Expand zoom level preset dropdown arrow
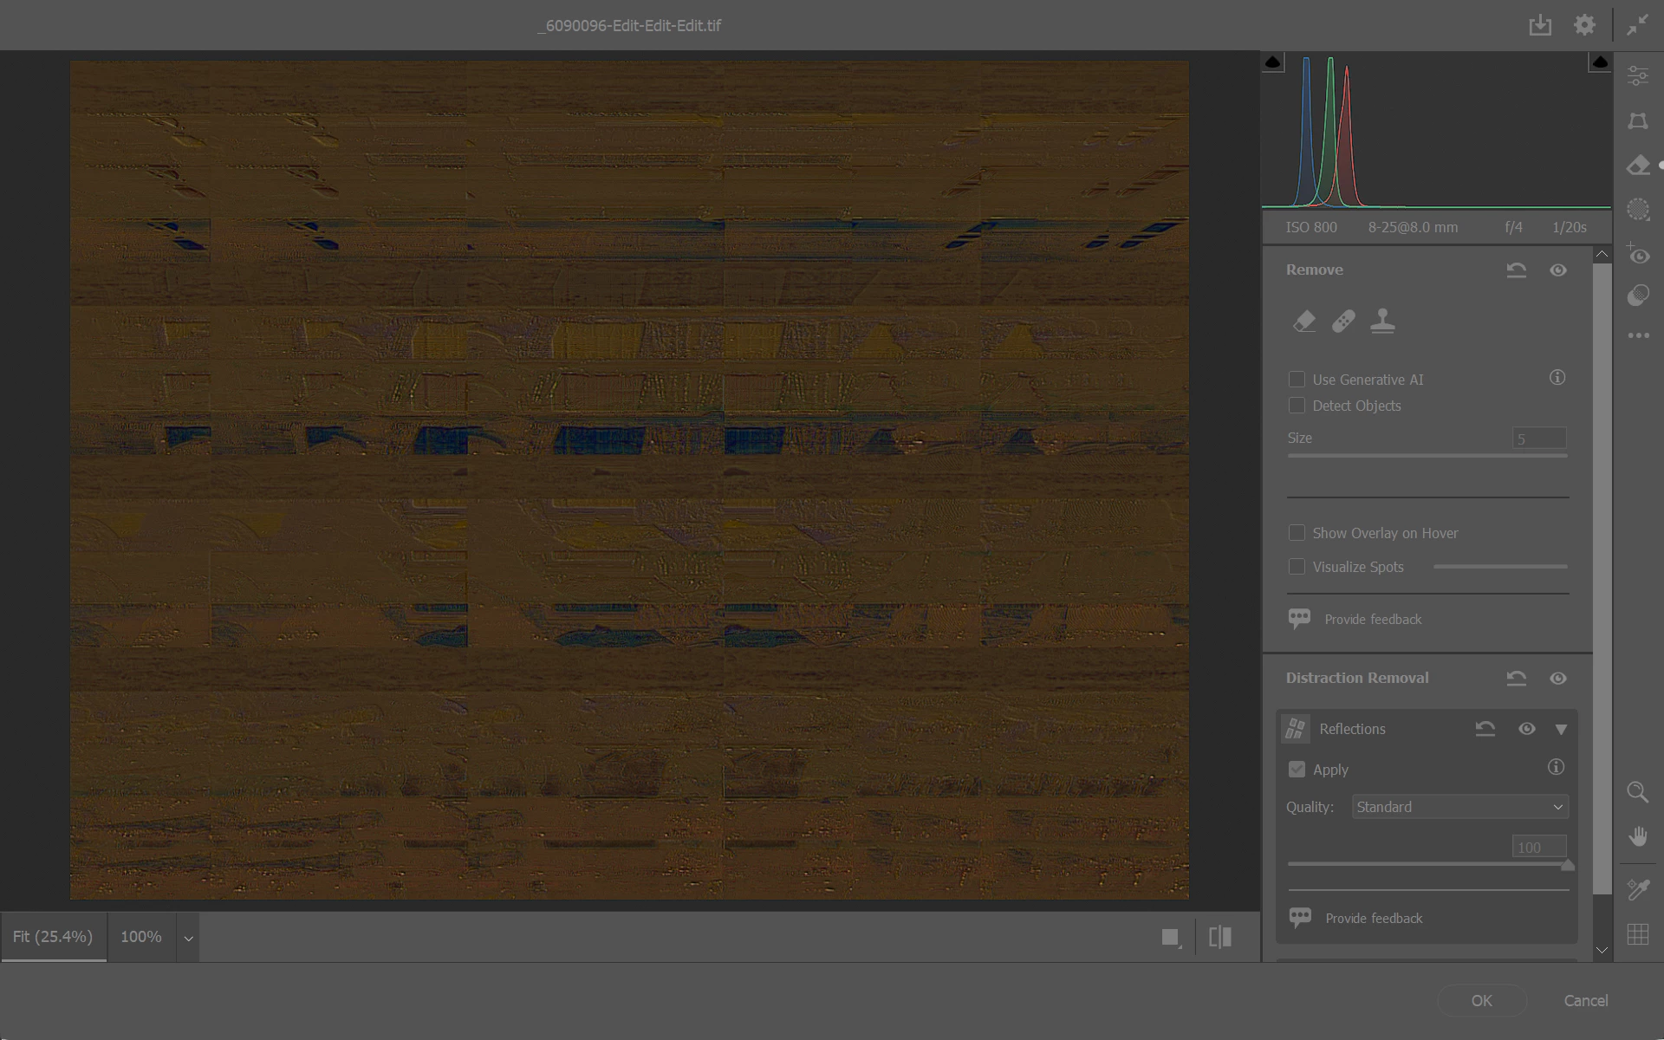The width and height of the screenshot is (1664, 1040). [x=188, y=938]
